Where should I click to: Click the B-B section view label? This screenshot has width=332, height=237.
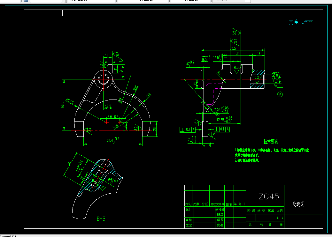point(101,219)
